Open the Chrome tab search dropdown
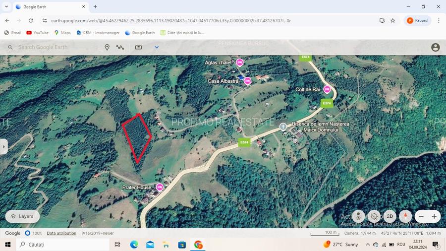Screen dimensions: 446x251 point(6,6)
